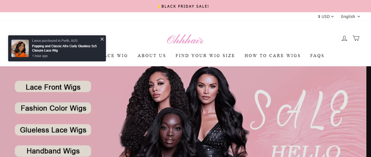The height and width of the screenshot is (157, 371).
Task: Select the Lace Front Wigs button
Action: tap(53, 87)
